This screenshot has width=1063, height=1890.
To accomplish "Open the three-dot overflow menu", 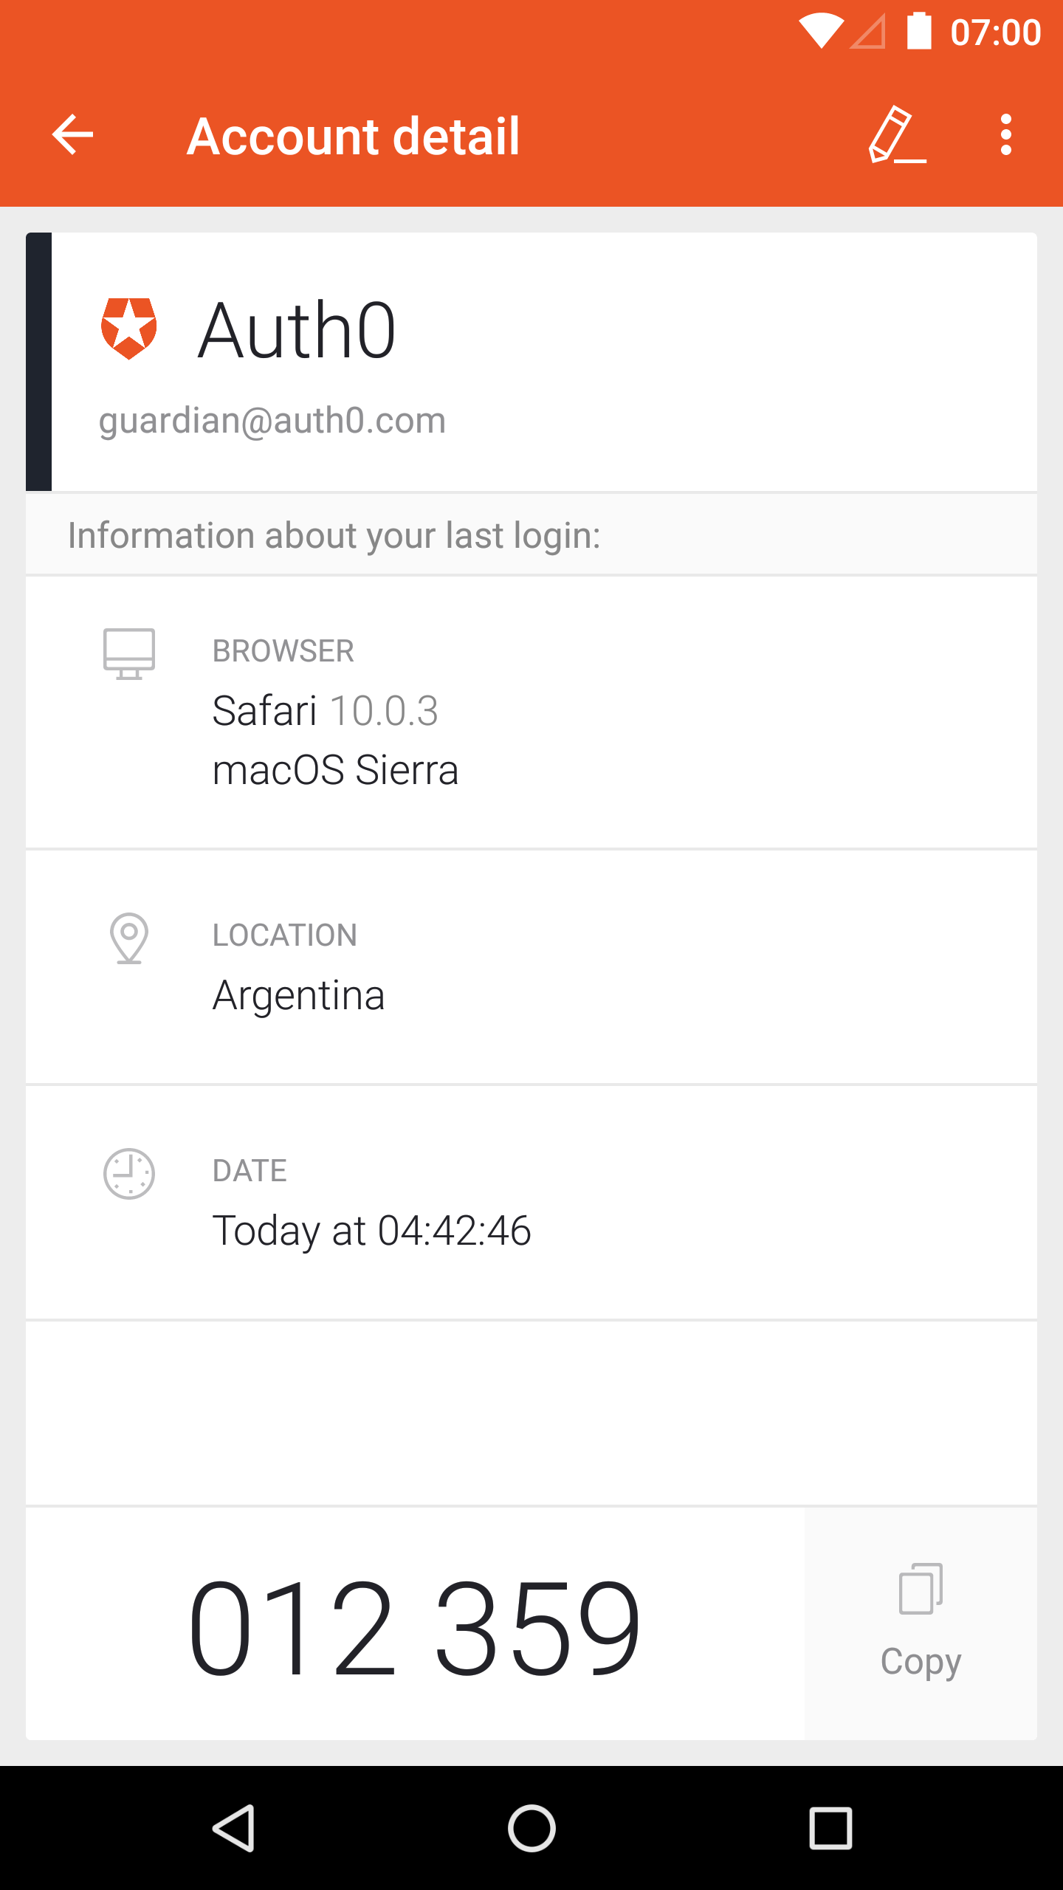I will [x=1005, y=135].
